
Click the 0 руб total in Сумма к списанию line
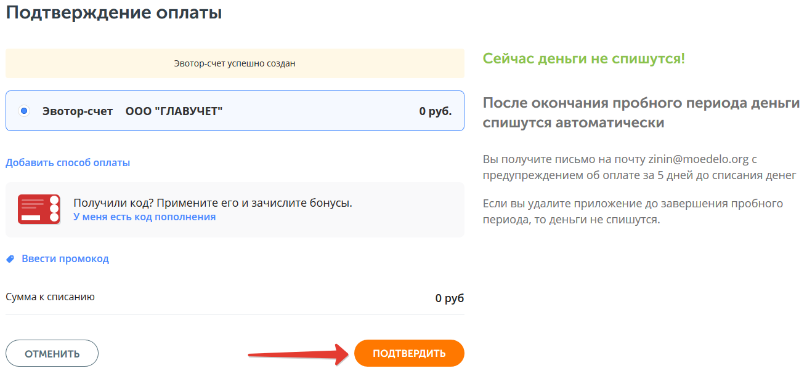coord(449,298)
